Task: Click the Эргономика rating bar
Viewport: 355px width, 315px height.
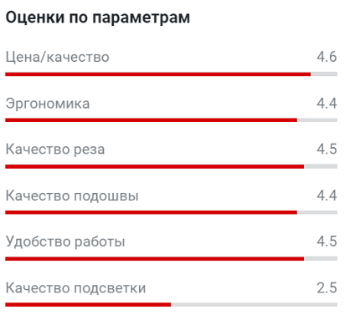Action: [171, 120]
